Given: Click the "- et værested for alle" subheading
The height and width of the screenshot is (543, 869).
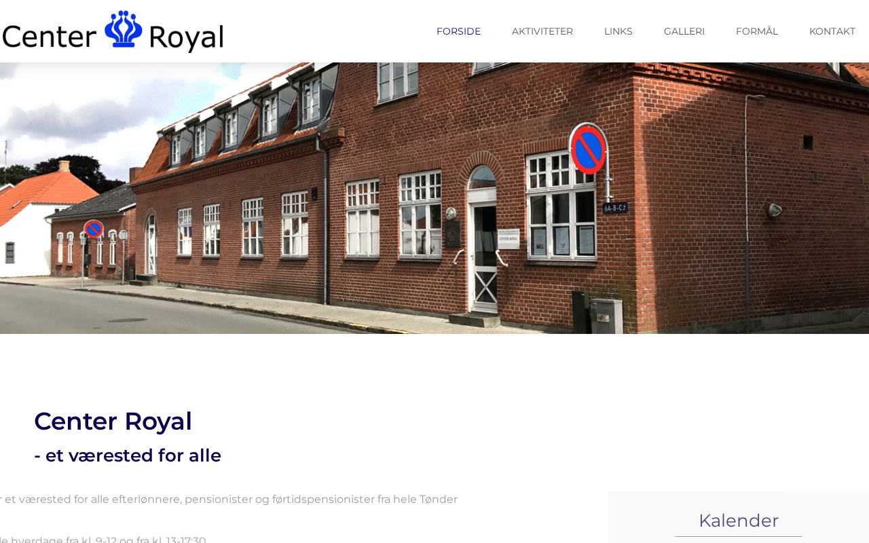Looking at the screenshot, I should tap(128, 455).
